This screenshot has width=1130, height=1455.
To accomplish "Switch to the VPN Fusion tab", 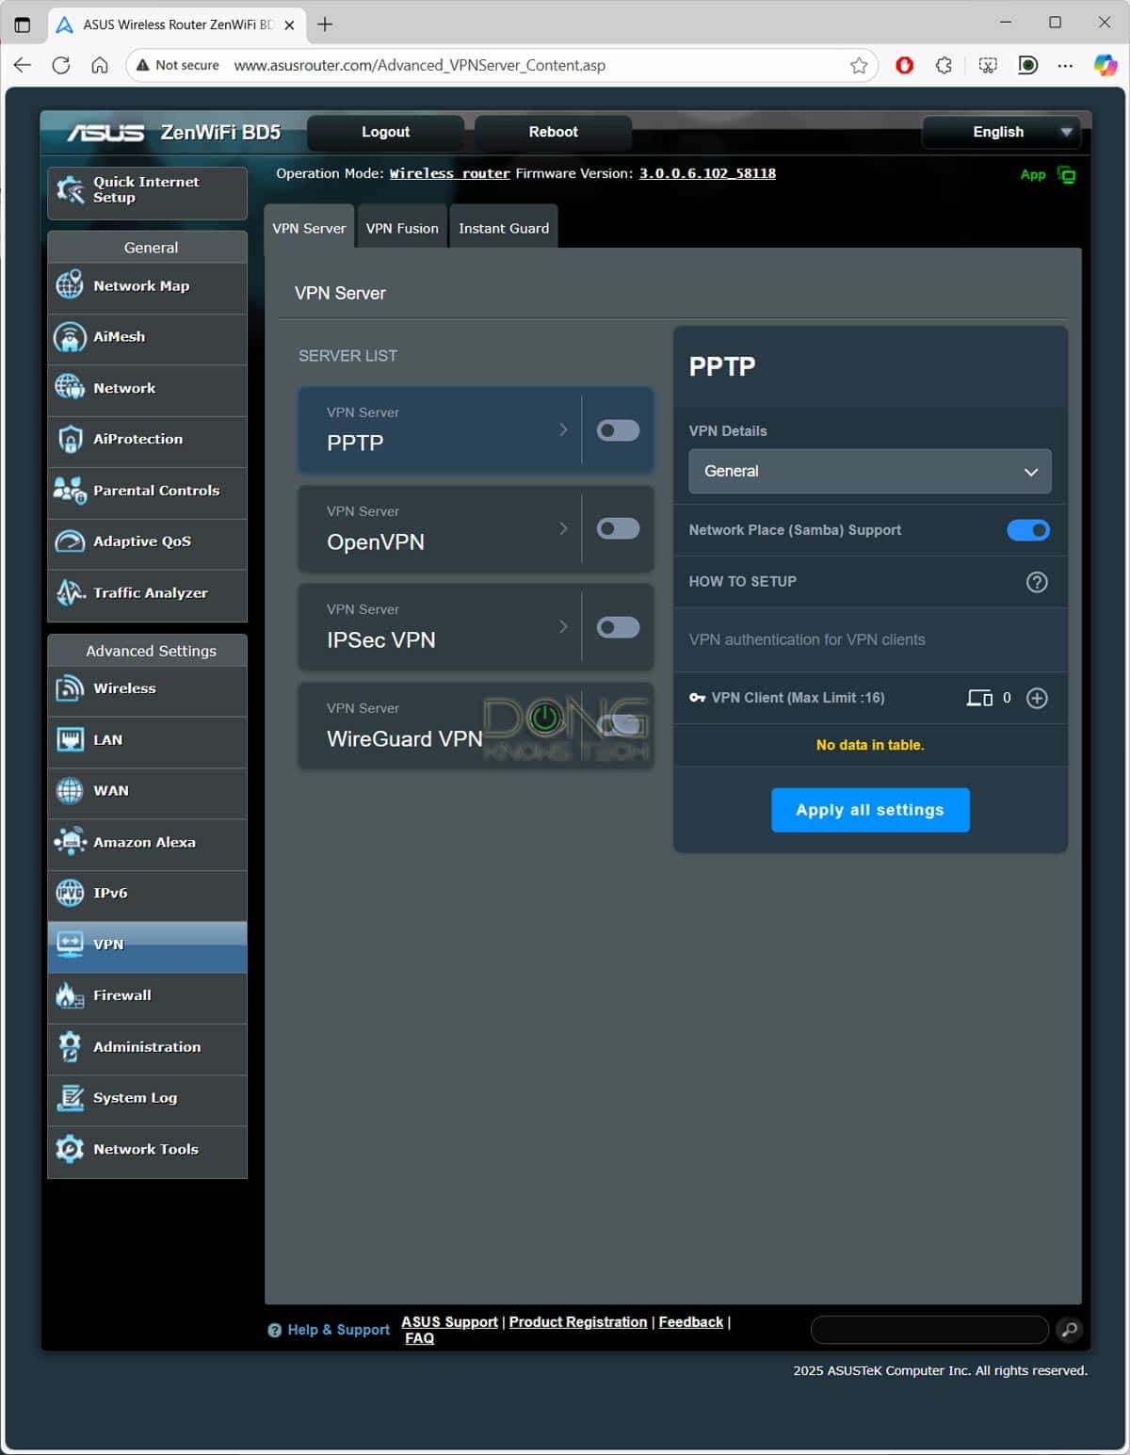I will pos(402,227).
